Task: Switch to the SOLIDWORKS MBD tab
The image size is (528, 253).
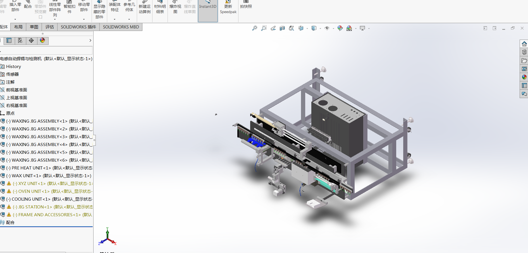Action: (121, 27)
